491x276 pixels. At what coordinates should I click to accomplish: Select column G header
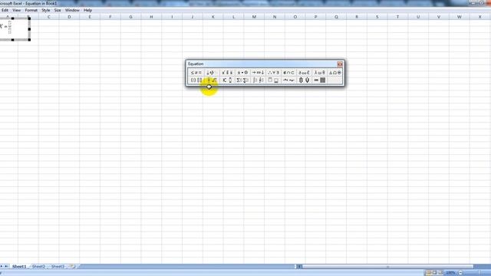pos(130,17)
